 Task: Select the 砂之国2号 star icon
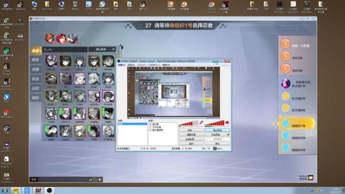[x=285, y=96]
